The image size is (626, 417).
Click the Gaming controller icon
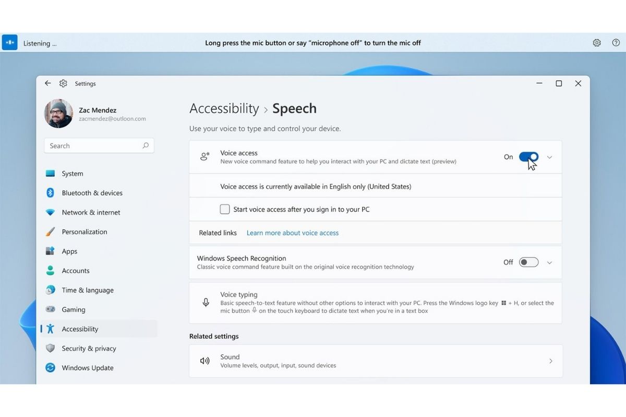50,309
